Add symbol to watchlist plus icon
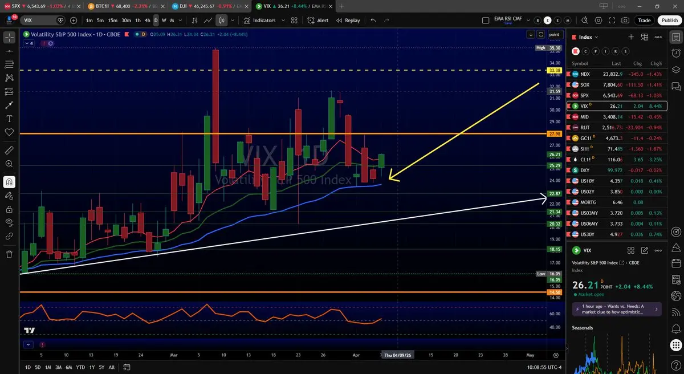Viewport: 684px width, 374px height. pyautogui.click(x=631, y=37)
